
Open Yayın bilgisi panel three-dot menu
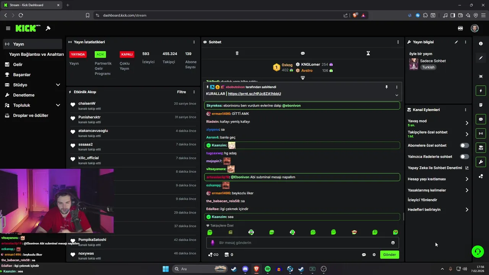pyautogui.click(x=465, y=42)
